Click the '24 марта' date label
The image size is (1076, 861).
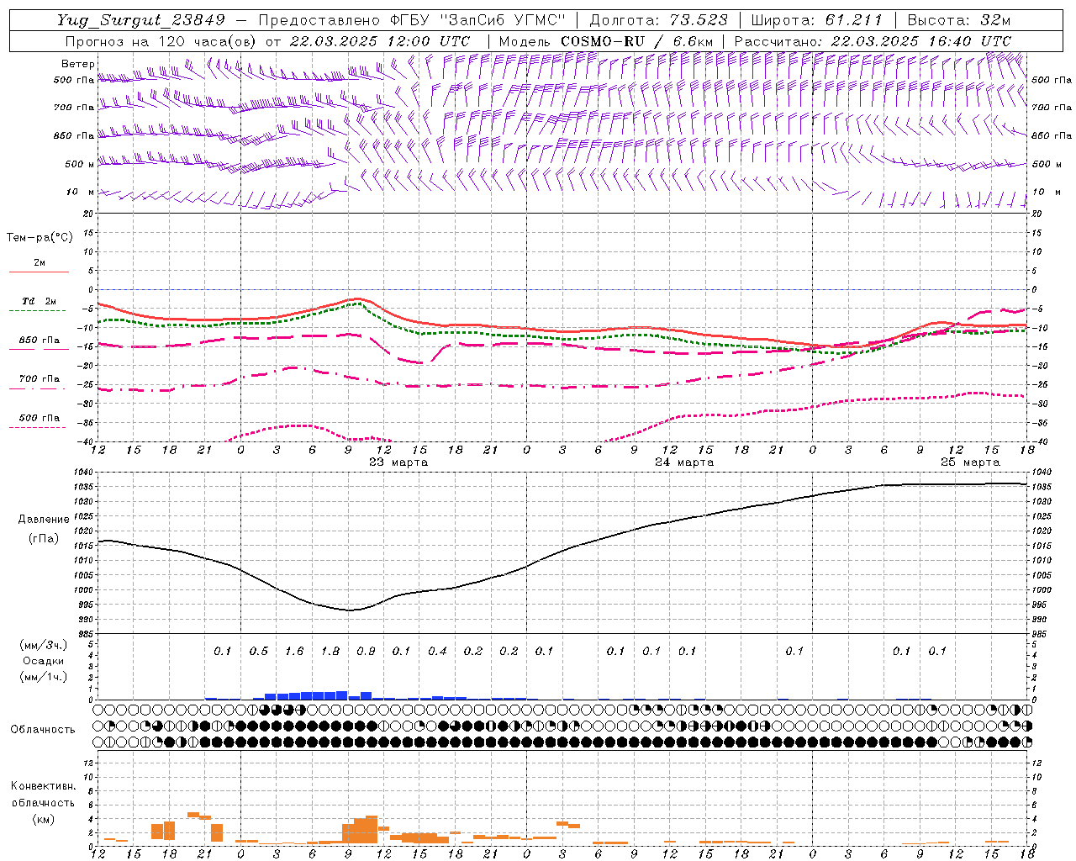click(x=684, y=462)
